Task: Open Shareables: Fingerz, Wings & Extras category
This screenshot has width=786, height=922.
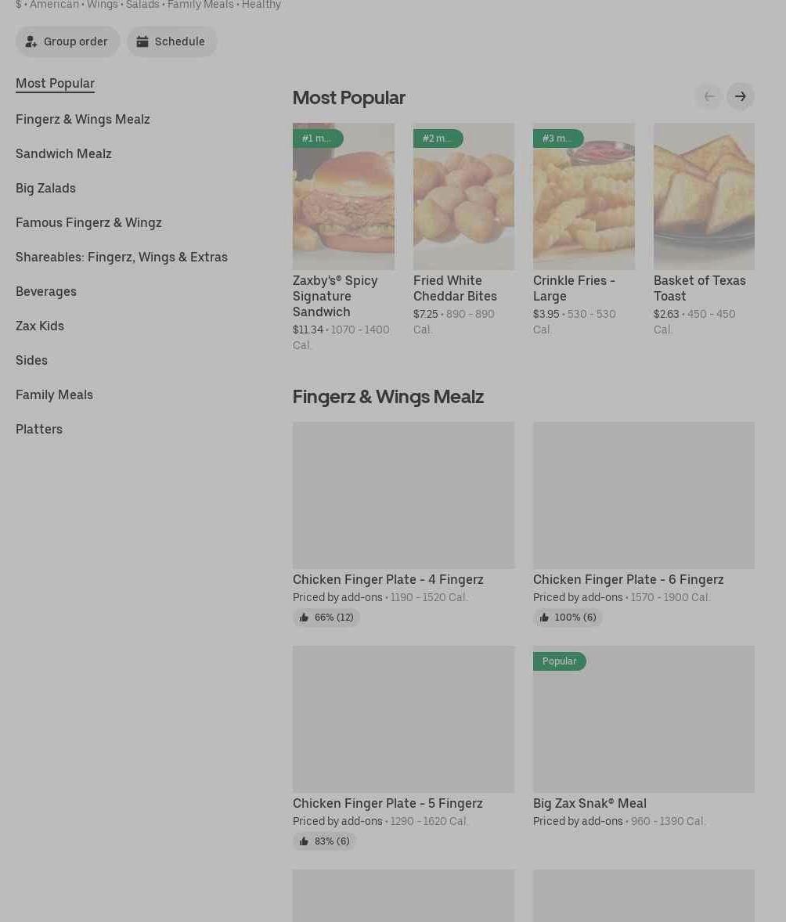Action: click(122, 257)
